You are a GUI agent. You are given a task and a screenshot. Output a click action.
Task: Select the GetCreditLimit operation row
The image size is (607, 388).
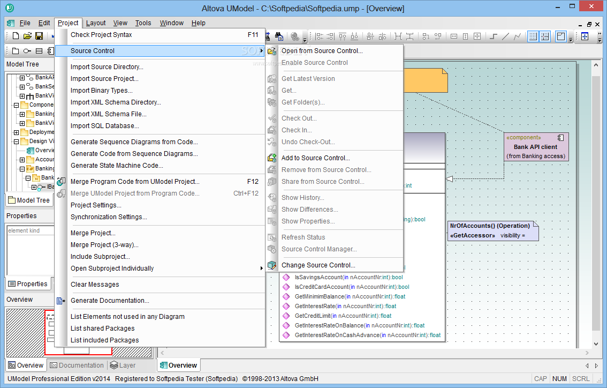(343, 316)
